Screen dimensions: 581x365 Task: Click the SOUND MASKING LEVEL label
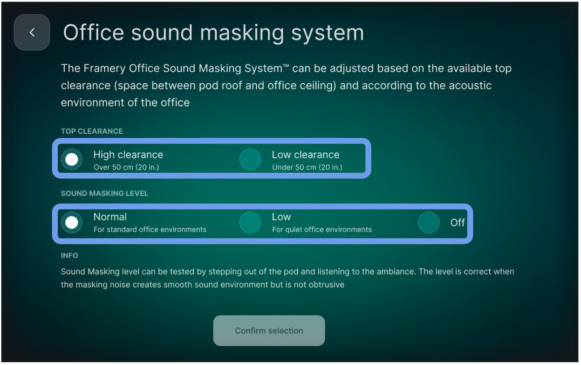105,193
